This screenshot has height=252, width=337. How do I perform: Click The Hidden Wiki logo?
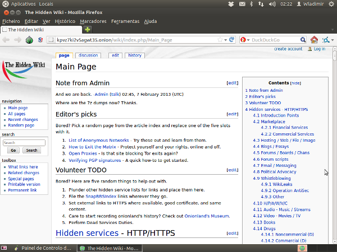click(x=24, y=71)
